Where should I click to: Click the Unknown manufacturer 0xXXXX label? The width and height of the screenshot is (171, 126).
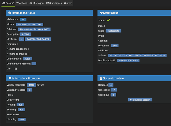34,29
